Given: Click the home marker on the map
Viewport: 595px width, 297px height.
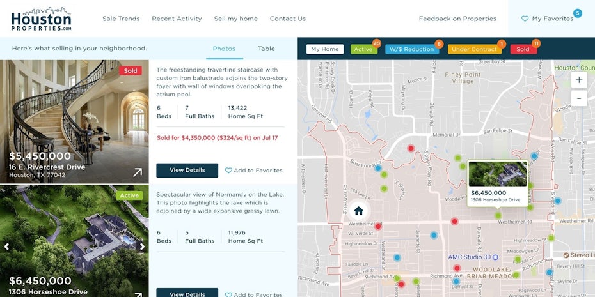Looking at the screenshot, I should 358,211.
